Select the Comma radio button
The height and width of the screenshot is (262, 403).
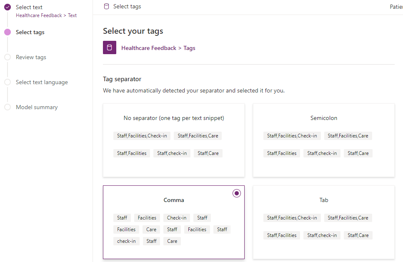237,193
